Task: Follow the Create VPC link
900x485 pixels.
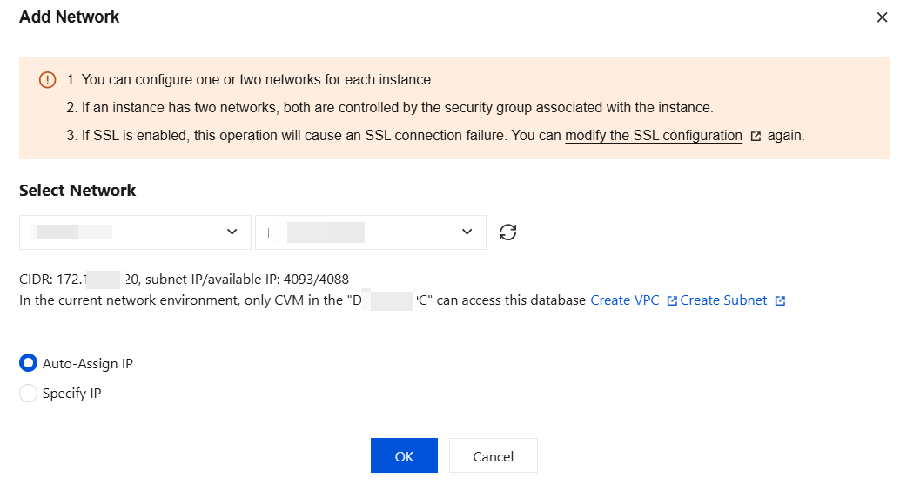Action: point(622,300)
